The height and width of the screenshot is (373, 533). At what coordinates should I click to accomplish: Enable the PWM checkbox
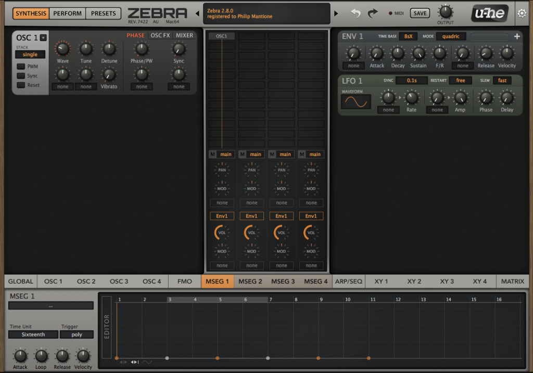pyautogui.click(x=21, y=66)
